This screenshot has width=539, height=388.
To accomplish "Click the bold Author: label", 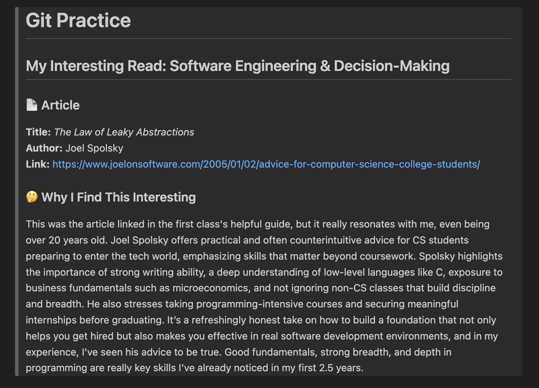I will pos(44,148).
